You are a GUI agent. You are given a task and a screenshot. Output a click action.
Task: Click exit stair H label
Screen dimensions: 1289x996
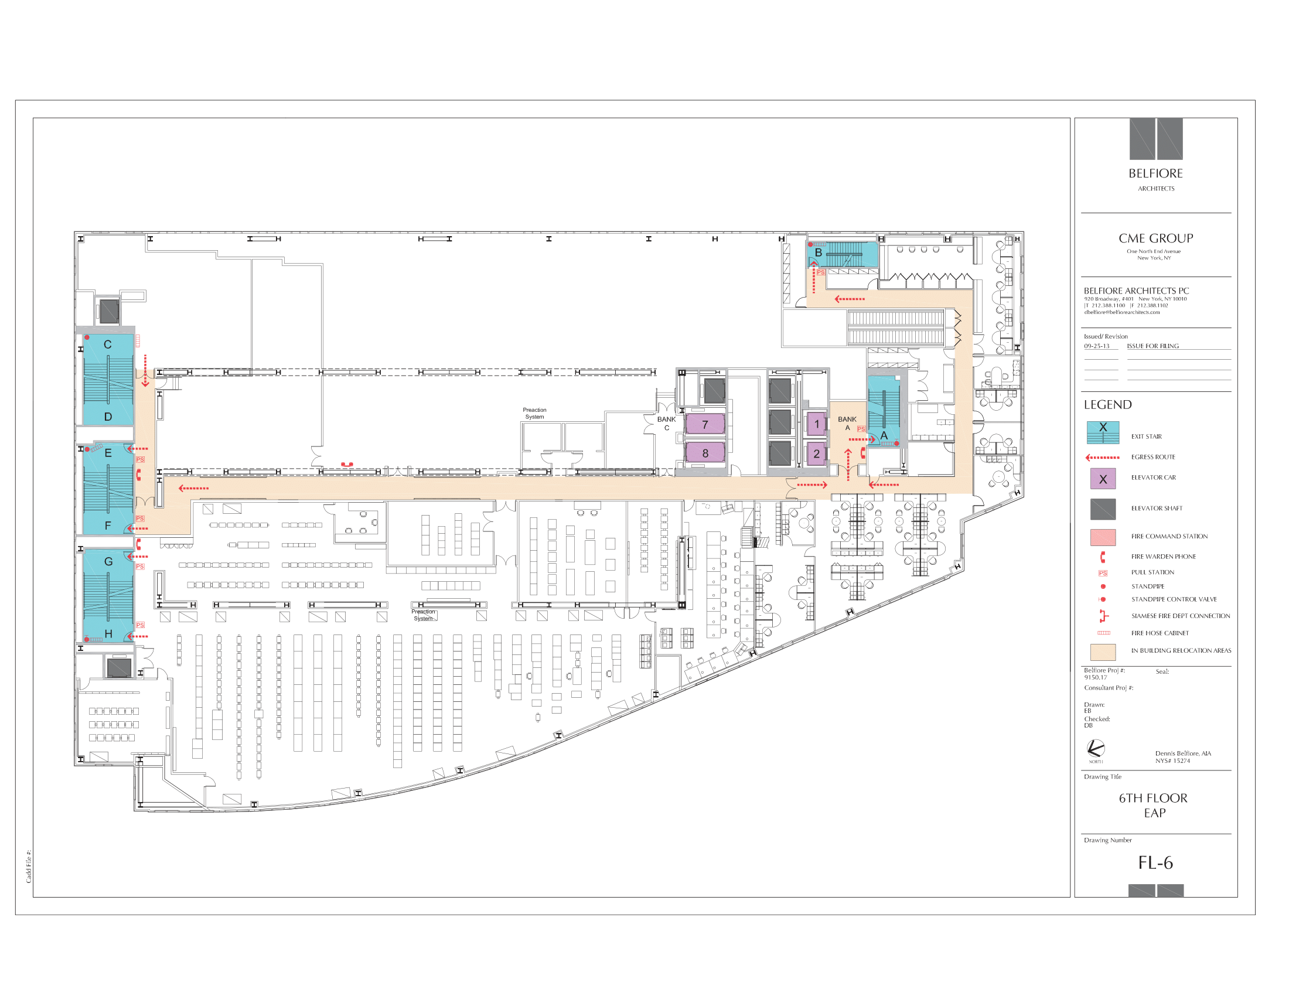108,634
